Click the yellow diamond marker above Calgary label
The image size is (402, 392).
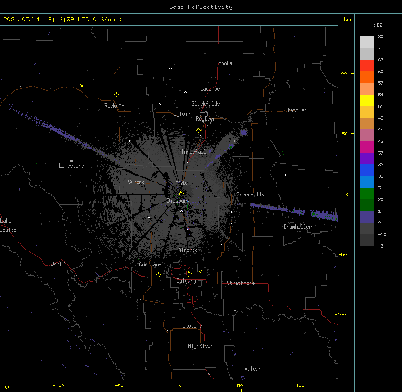[189, 274]
